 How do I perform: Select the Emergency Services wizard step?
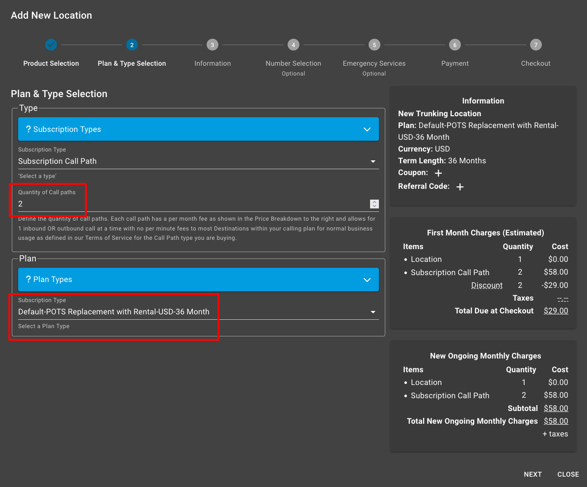click(374, 44)
